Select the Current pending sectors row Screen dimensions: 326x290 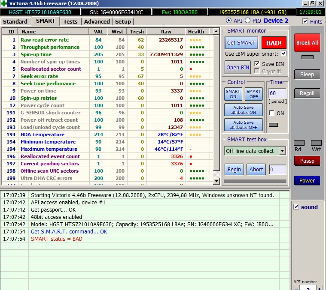pos(107,164)
